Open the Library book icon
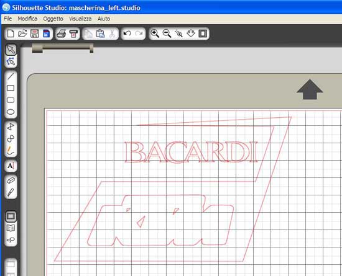The height and width of the screenshot is (276, 342). click(11, 228)
